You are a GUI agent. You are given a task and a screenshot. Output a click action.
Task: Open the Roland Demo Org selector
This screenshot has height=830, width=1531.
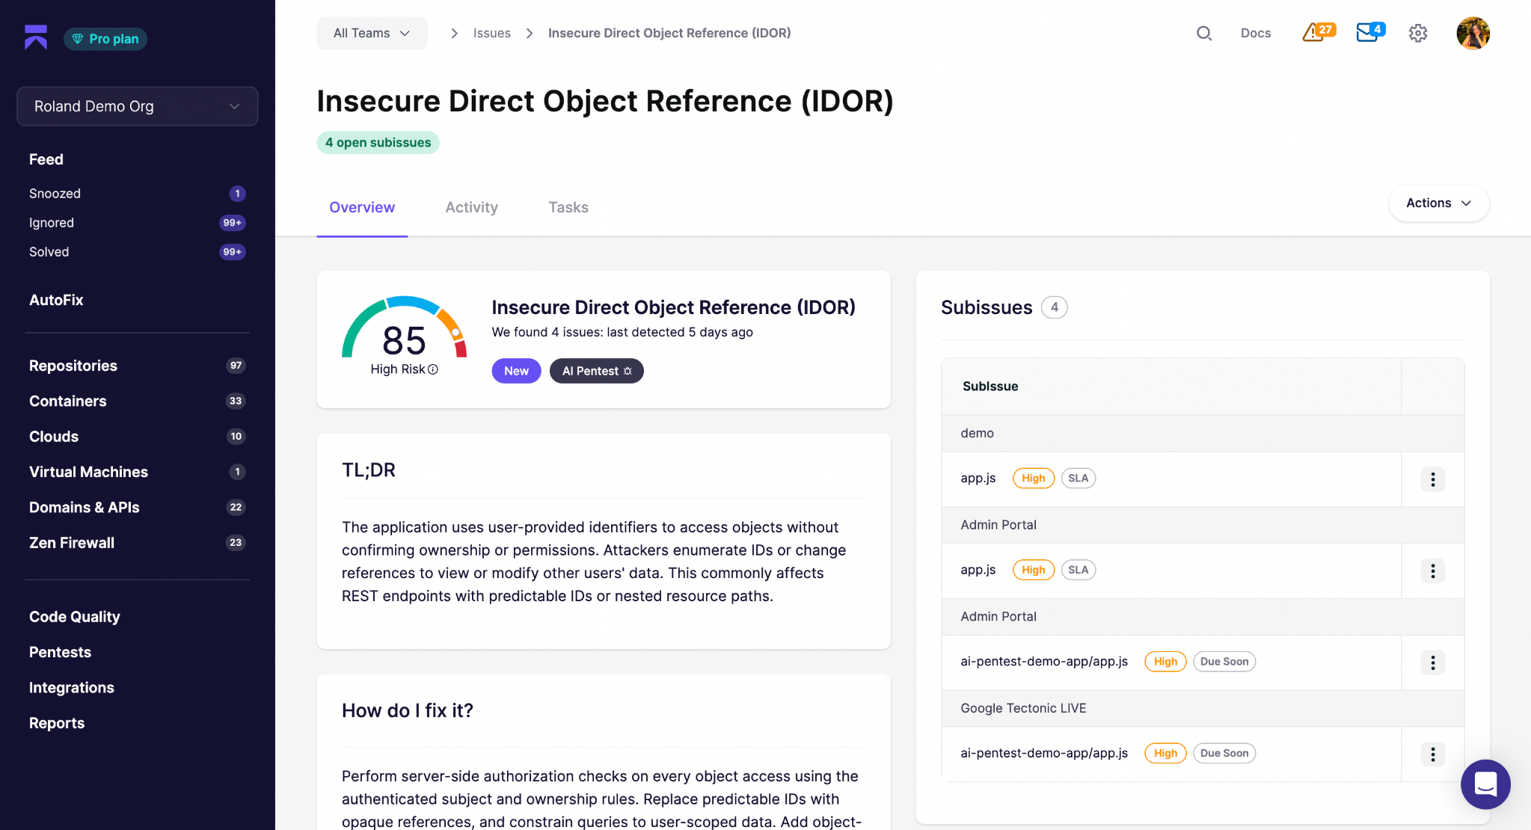(138, 106)
